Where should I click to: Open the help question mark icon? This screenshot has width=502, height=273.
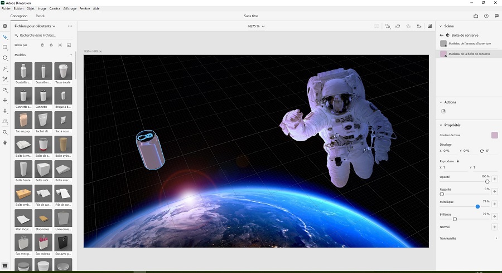(x=486, y=16)
